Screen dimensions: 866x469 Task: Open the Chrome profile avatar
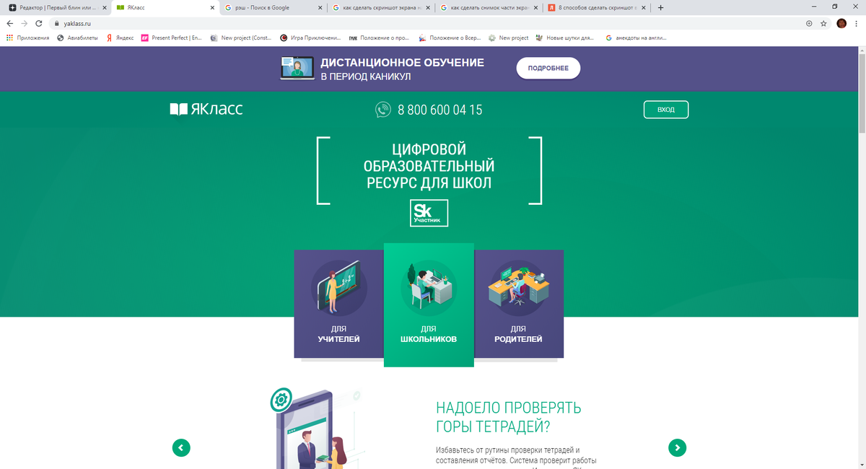pyautogui.click(x=841, y=23)
